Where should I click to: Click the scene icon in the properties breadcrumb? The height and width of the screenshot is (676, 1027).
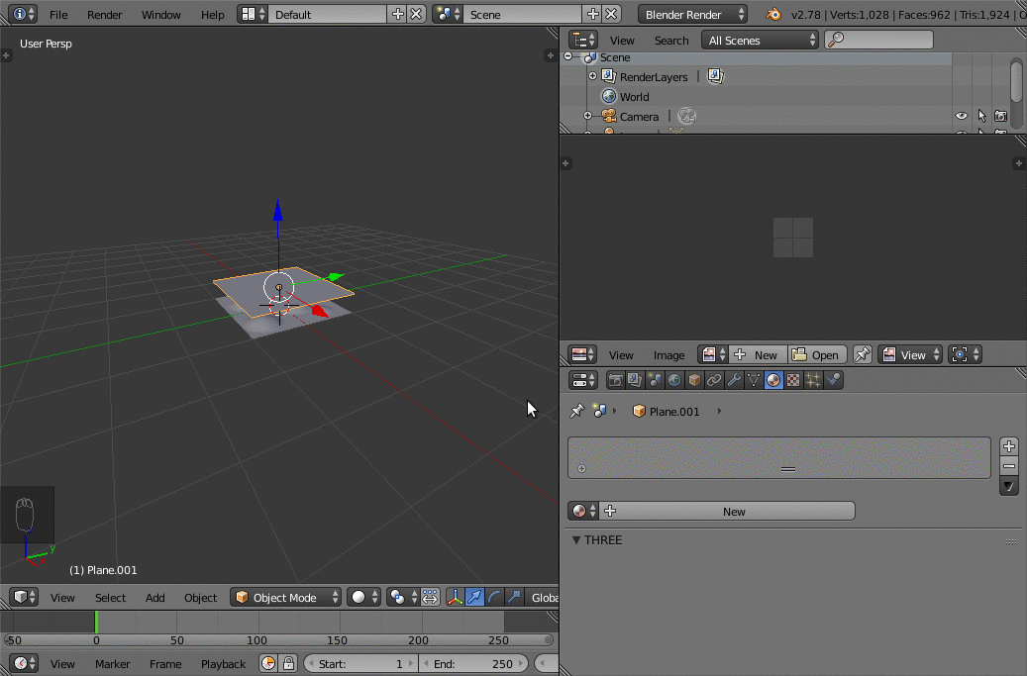coord(598,411)
